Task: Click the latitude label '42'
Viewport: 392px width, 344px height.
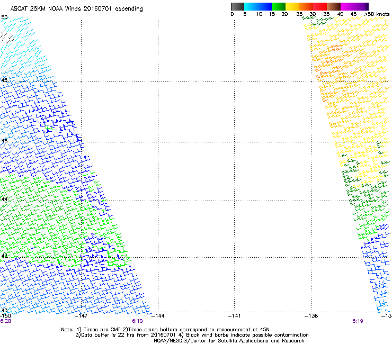Action: tap(4, 256)
